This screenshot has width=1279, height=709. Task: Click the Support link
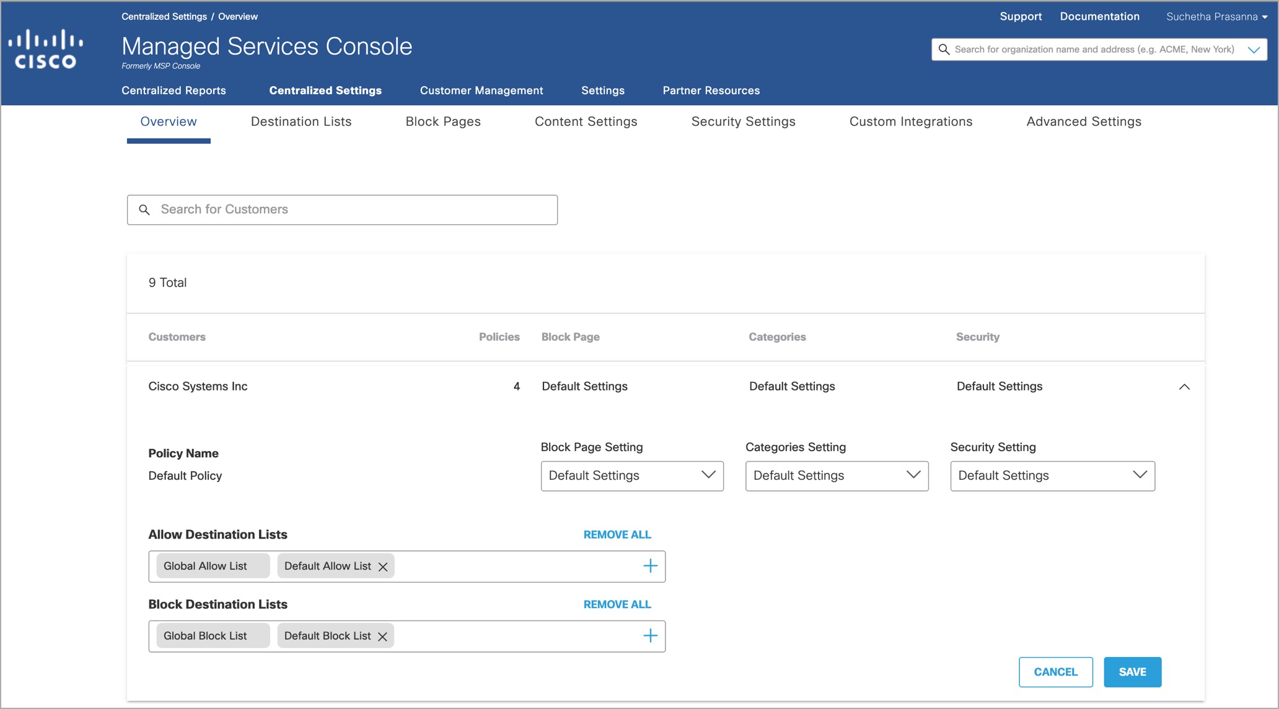1021,17
